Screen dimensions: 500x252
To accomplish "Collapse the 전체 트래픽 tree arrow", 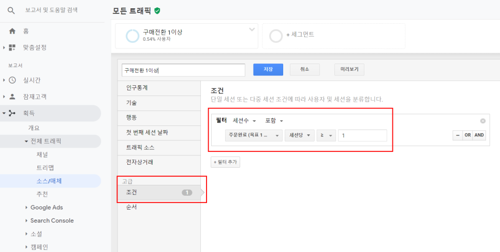I will click(26, 141).
